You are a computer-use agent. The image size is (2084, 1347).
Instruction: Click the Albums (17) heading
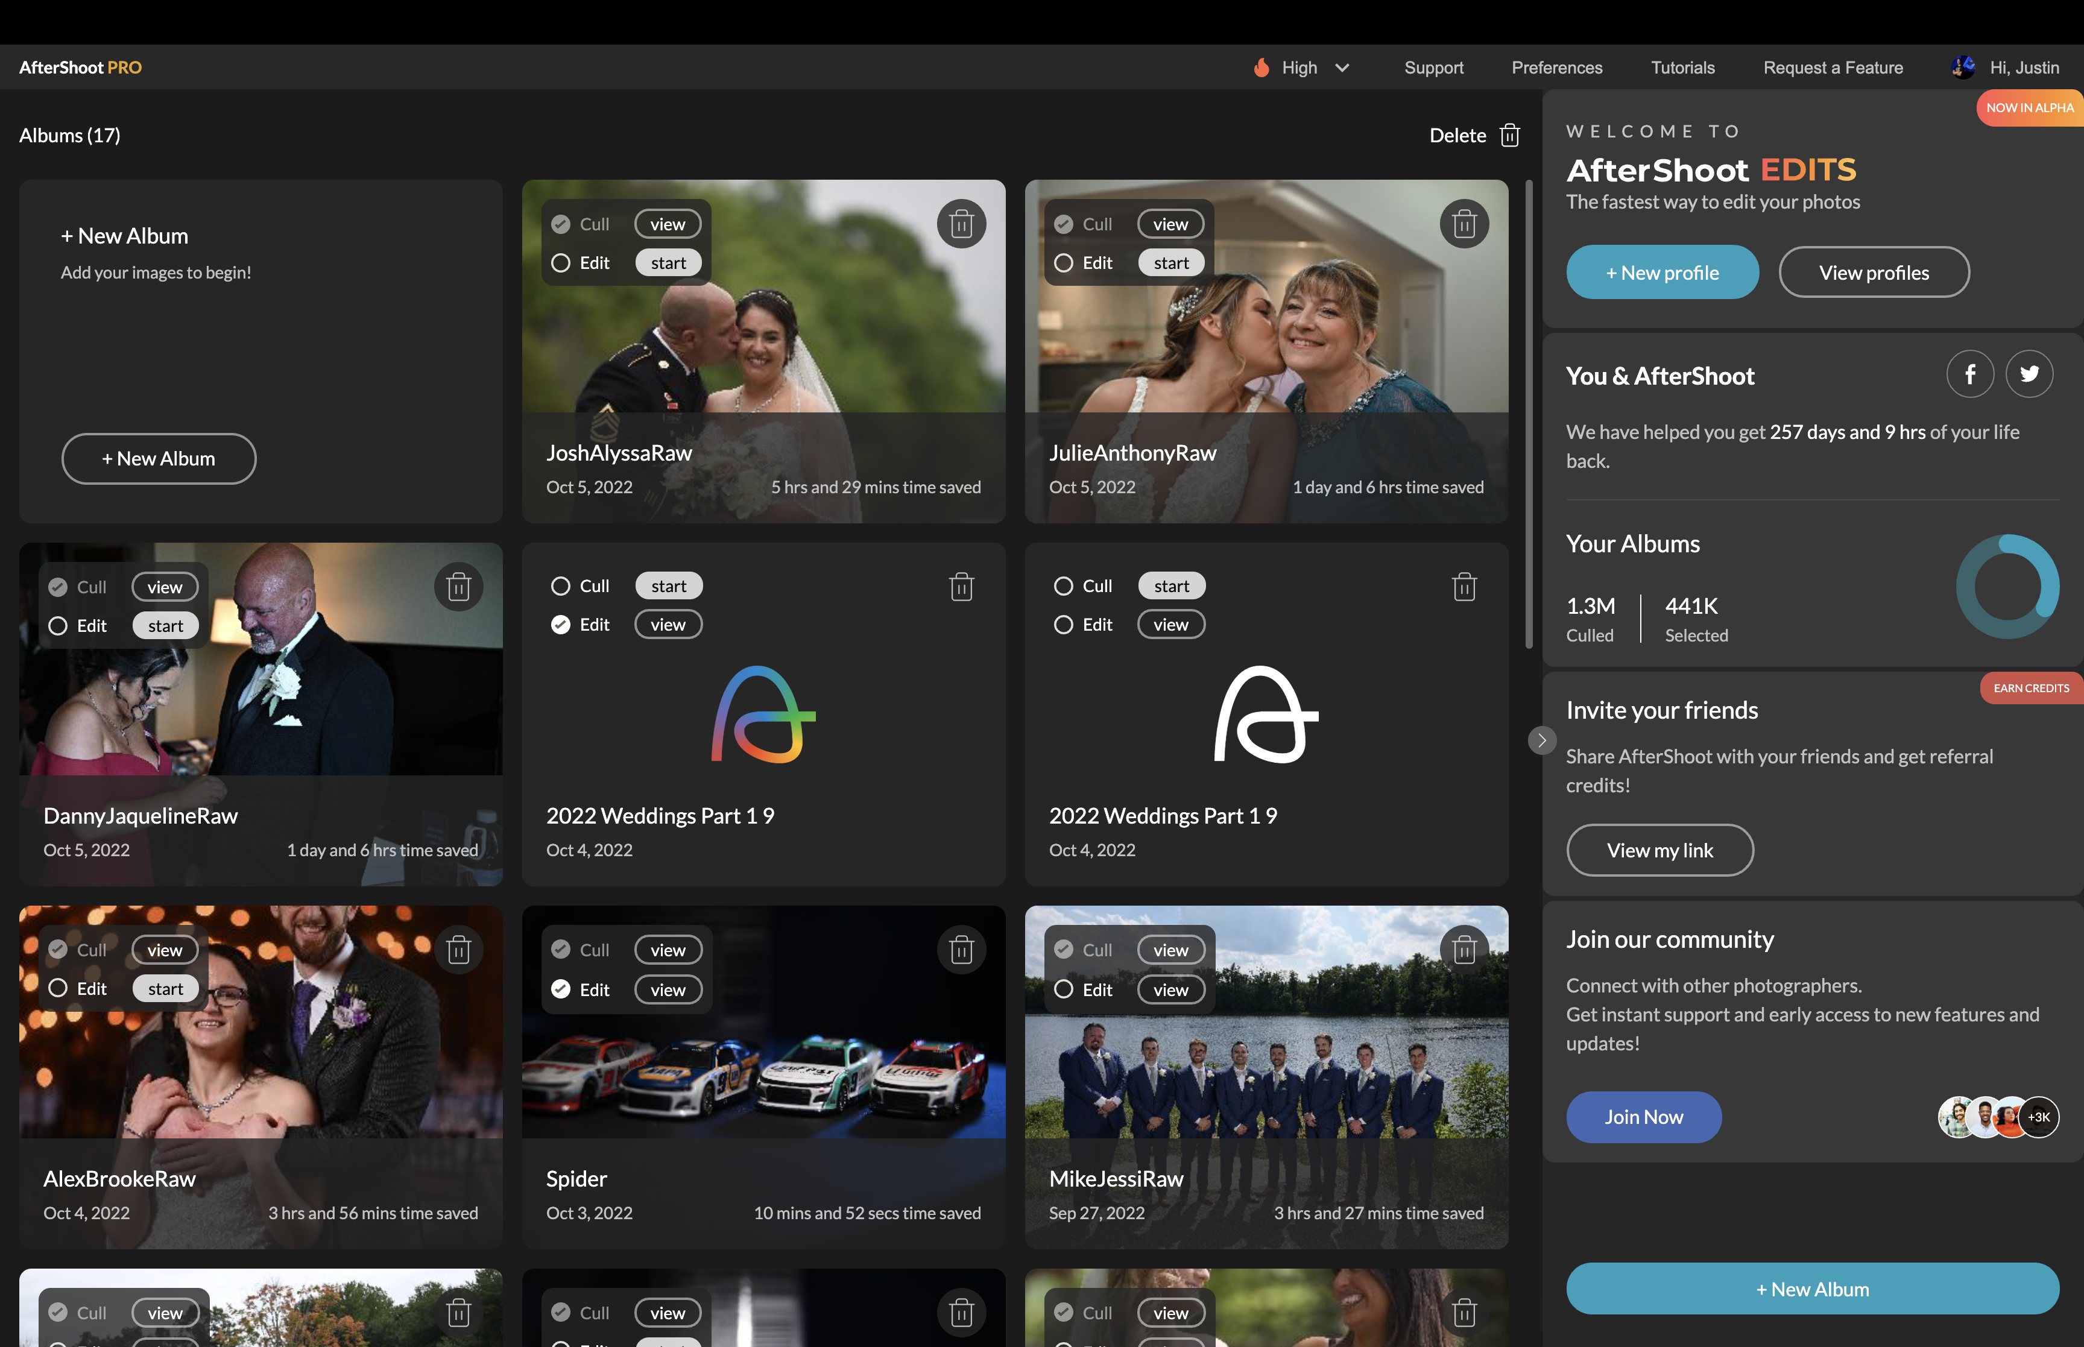[70, 136]
